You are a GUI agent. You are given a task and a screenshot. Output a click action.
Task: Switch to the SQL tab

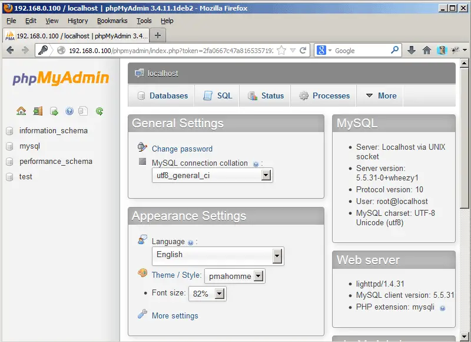click(217, 96)
